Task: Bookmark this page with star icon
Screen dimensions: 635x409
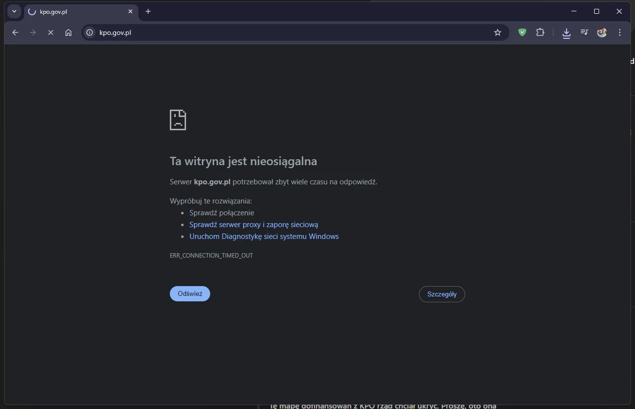Action: coord(498,32)
